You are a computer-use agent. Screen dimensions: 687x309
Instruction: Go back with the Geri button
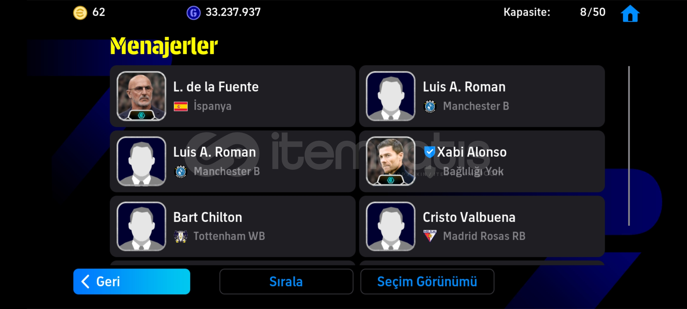[132, 282]
